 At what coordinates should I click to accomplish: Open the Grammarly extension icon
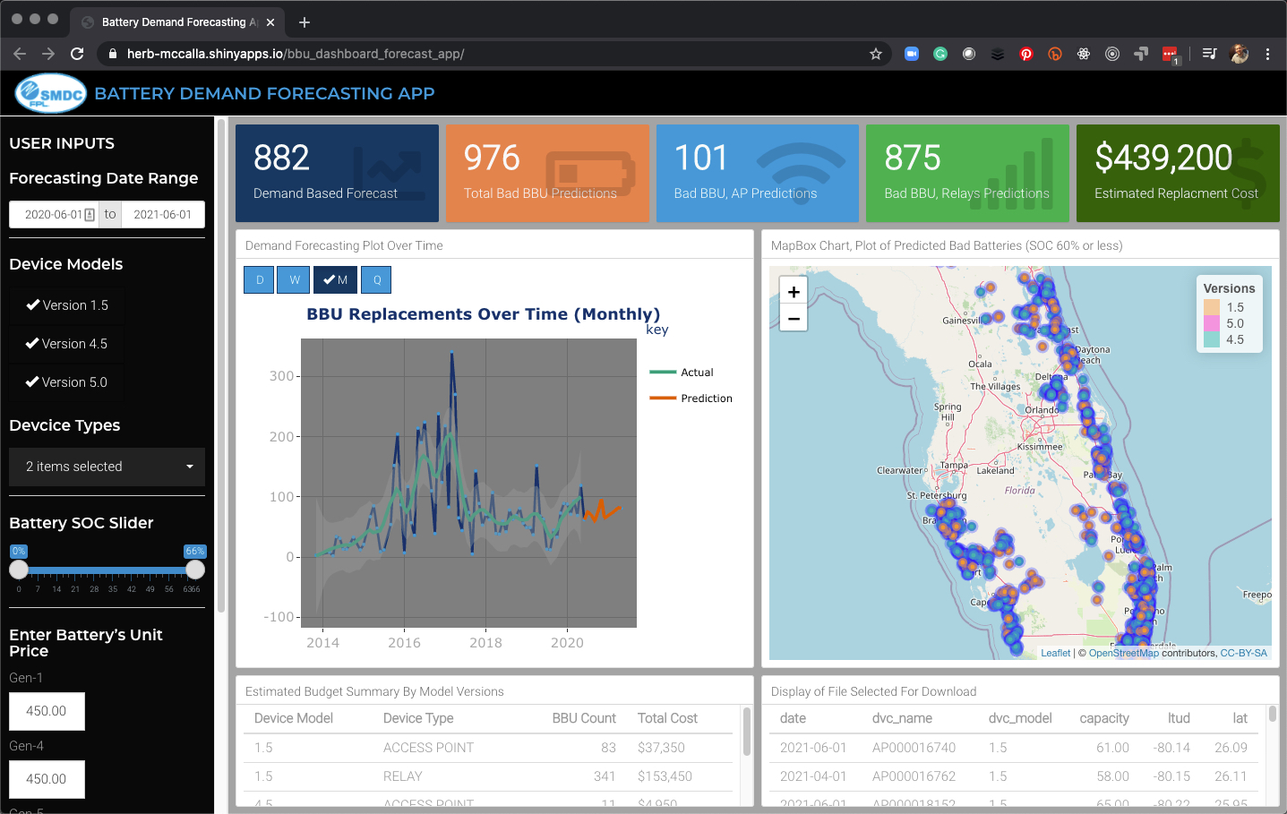point(940,54)
